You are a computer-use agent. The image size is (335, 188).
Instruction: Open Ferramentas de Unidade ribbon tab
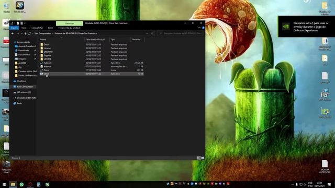tap(70, 28)
